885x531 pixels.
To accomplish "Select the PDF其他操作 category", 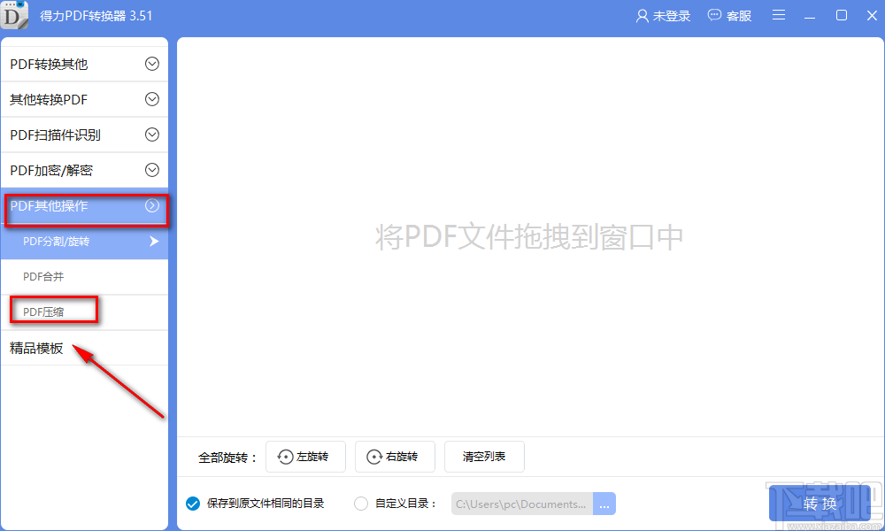I will click(85, 206).
